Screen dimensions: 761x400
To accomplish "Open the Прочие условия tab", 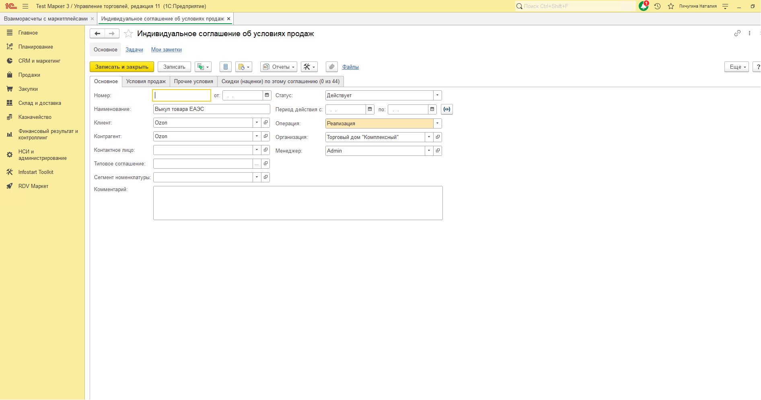I will click(193, 82).
